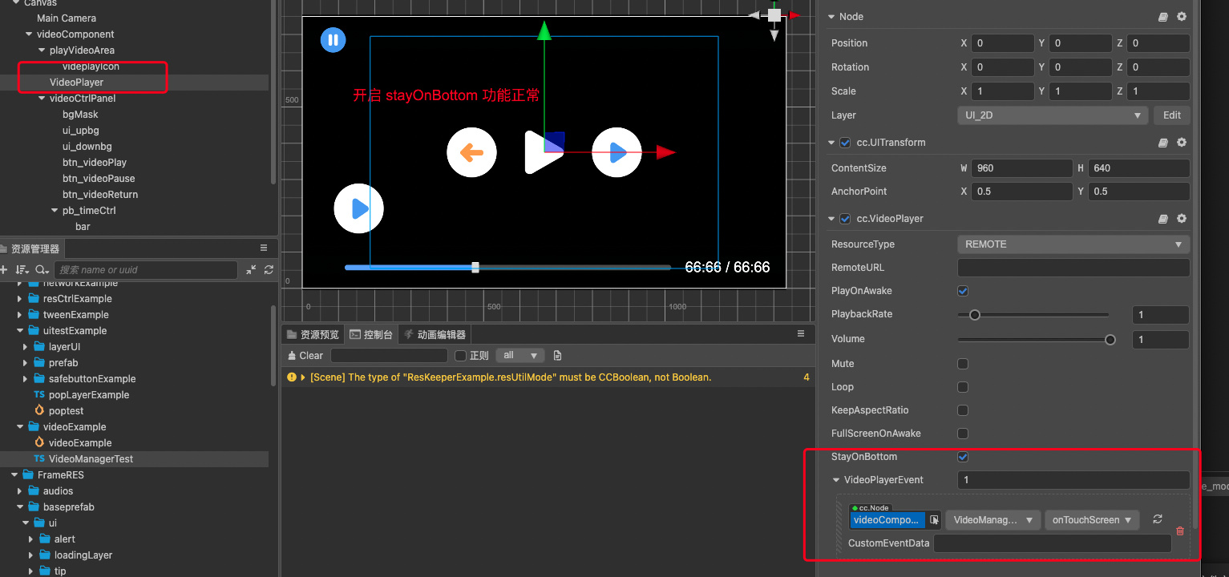Open the Layer UI_2D dropdown

click(x=1053, y=115)
